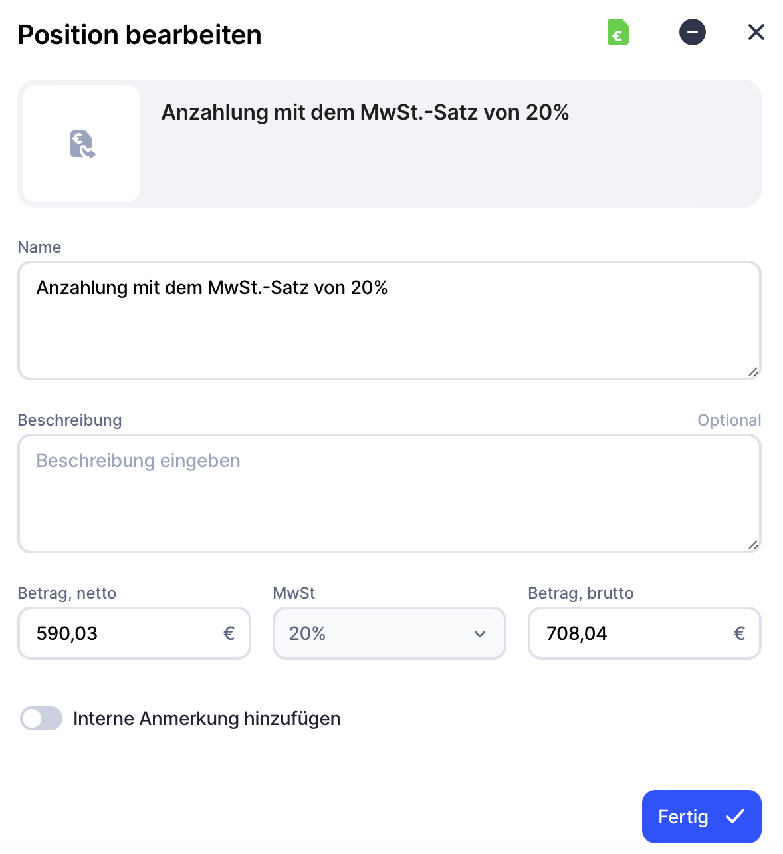This screenshot has height=854, width=783.
Task: Click the resize handle of the Name textarea
Action: tap(752, 372)
